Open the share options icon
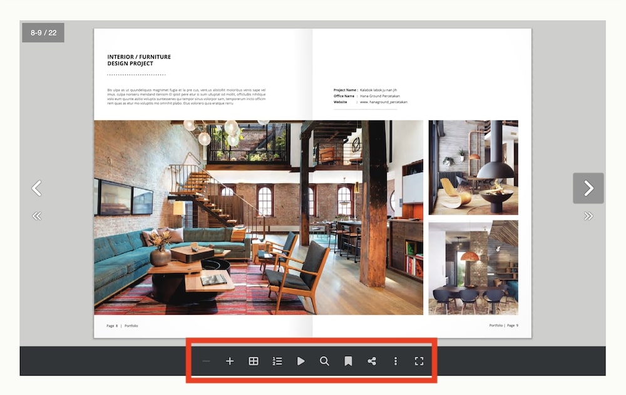The width and height of the screenshot is (626, 395). [372, 361]
